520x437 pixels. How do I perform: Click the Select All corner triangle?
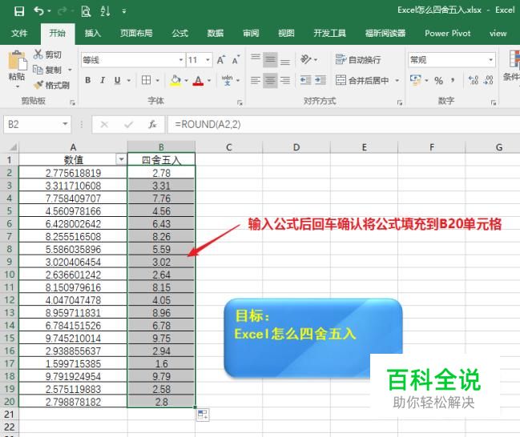pyautogui.click(x=12, y=147)
